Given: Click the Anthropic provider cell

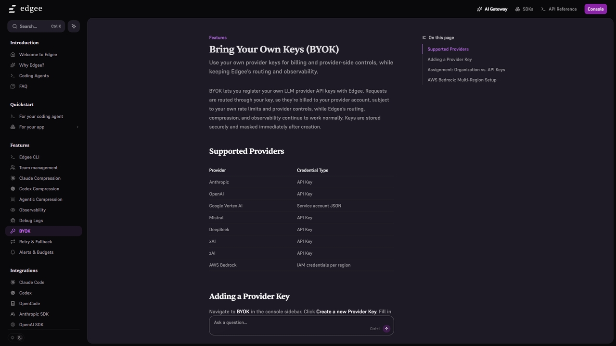Looking at the screenshot, I should [219, 182].
